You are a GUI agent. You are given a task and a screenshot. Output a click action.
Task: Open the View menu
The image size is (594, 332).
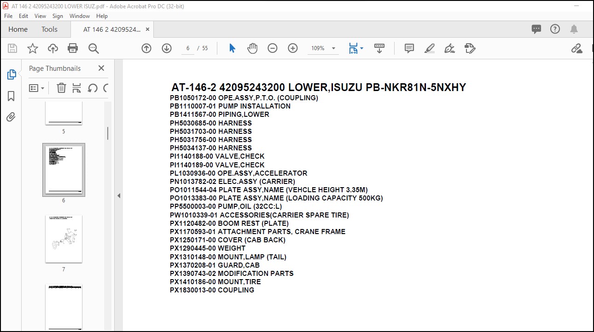point(41,16)
